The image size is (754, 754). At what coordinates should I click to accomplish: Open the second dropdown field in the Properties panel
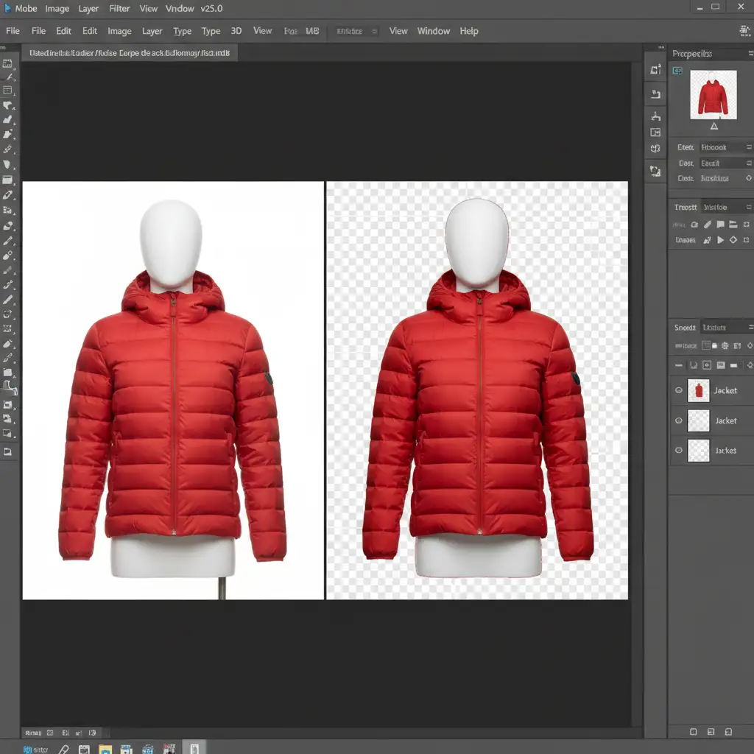(x=725, y=163)
